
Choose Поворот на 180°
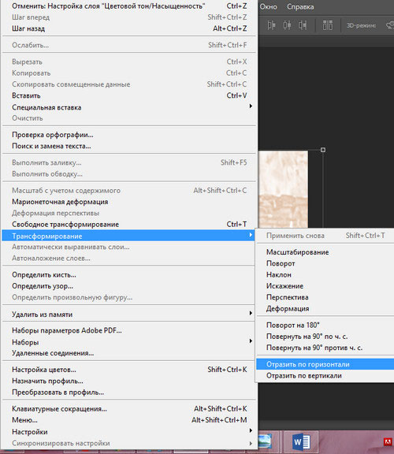point(325,326)
